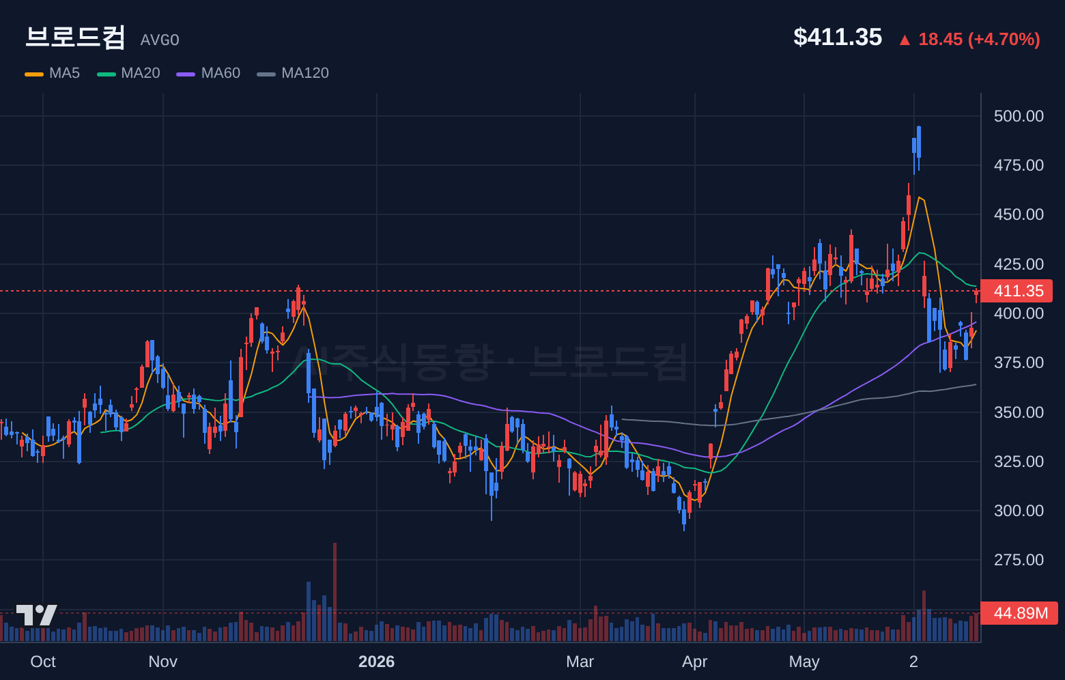Toggle the MA120 legend entry
The height and width of the screenshot is (680, 1065).
tap(293, 73)
